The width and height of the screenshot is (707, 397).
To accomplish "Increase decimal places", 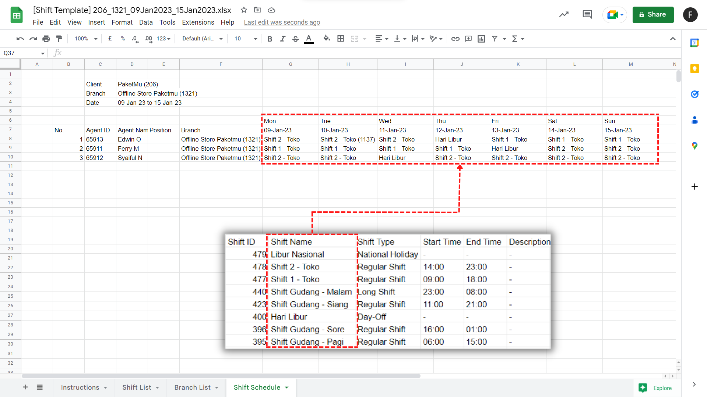I will click(148, 39).
